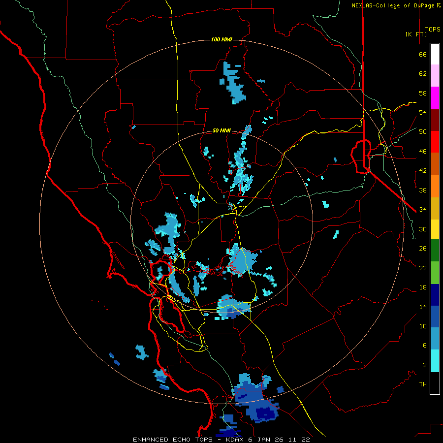Click the bright orange legend swatch
443x443 pixels.
(x=435, y=186)
